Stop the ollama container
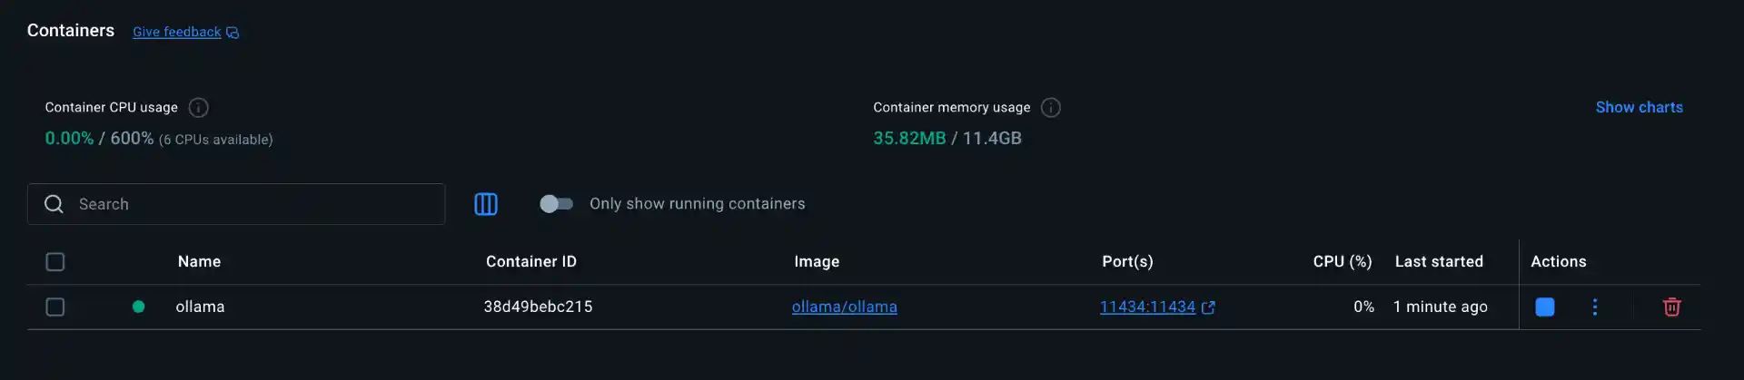The width and height of the screenshot is (1744, 380). point(1544,307)
